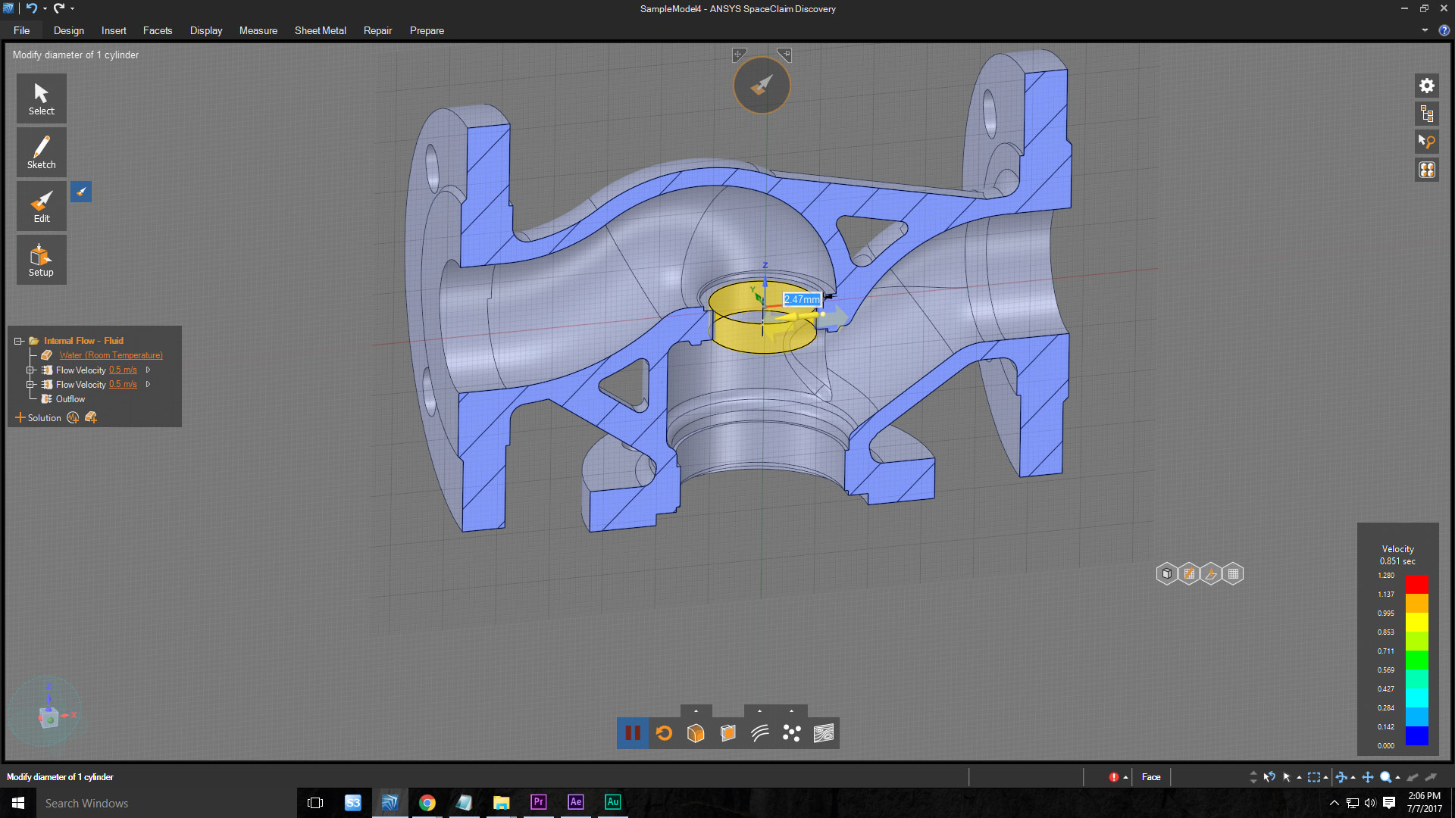Click first Flow Velocity 0.5 m/s value
Image resolution: width=1455 pixels, height=818 pixels.
tap(123, 370)
